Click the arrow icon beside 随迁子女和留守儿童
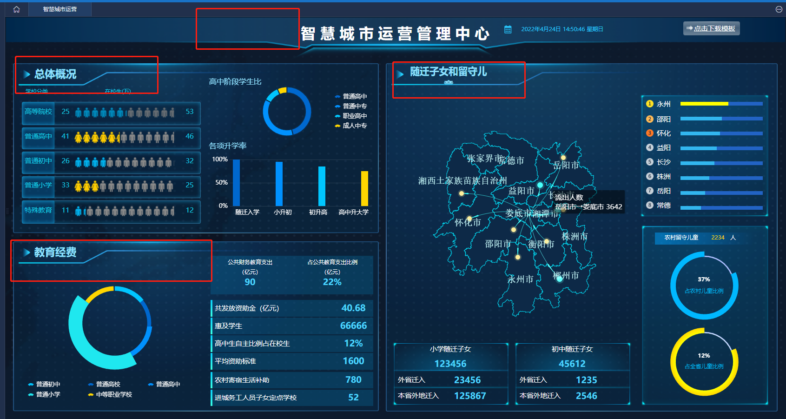786x419 pixels. click(400, 73)
